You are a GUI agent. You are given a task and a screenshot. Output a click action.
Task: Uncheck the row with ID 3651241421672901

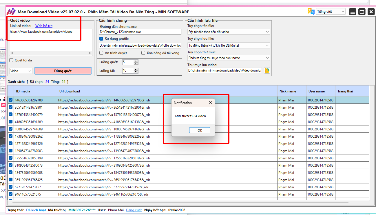(x=11, y=107)
